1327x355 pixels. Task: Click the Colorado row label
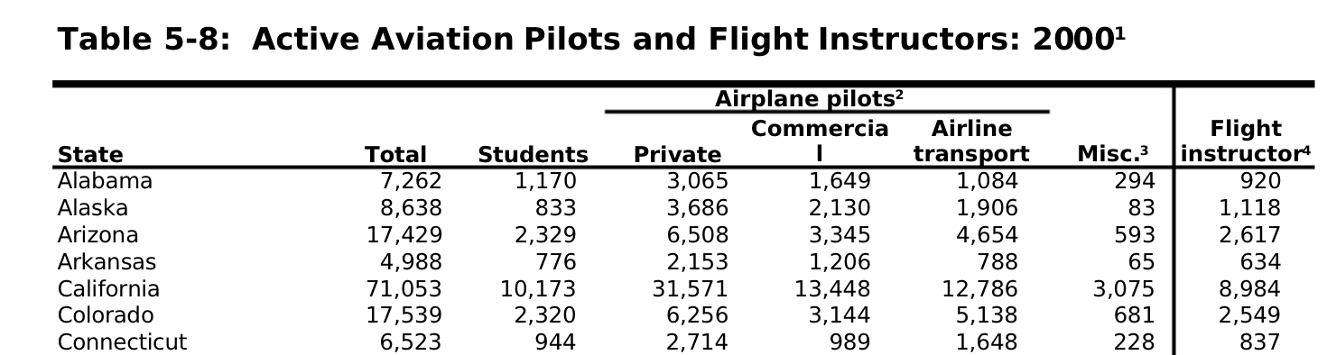105,315
